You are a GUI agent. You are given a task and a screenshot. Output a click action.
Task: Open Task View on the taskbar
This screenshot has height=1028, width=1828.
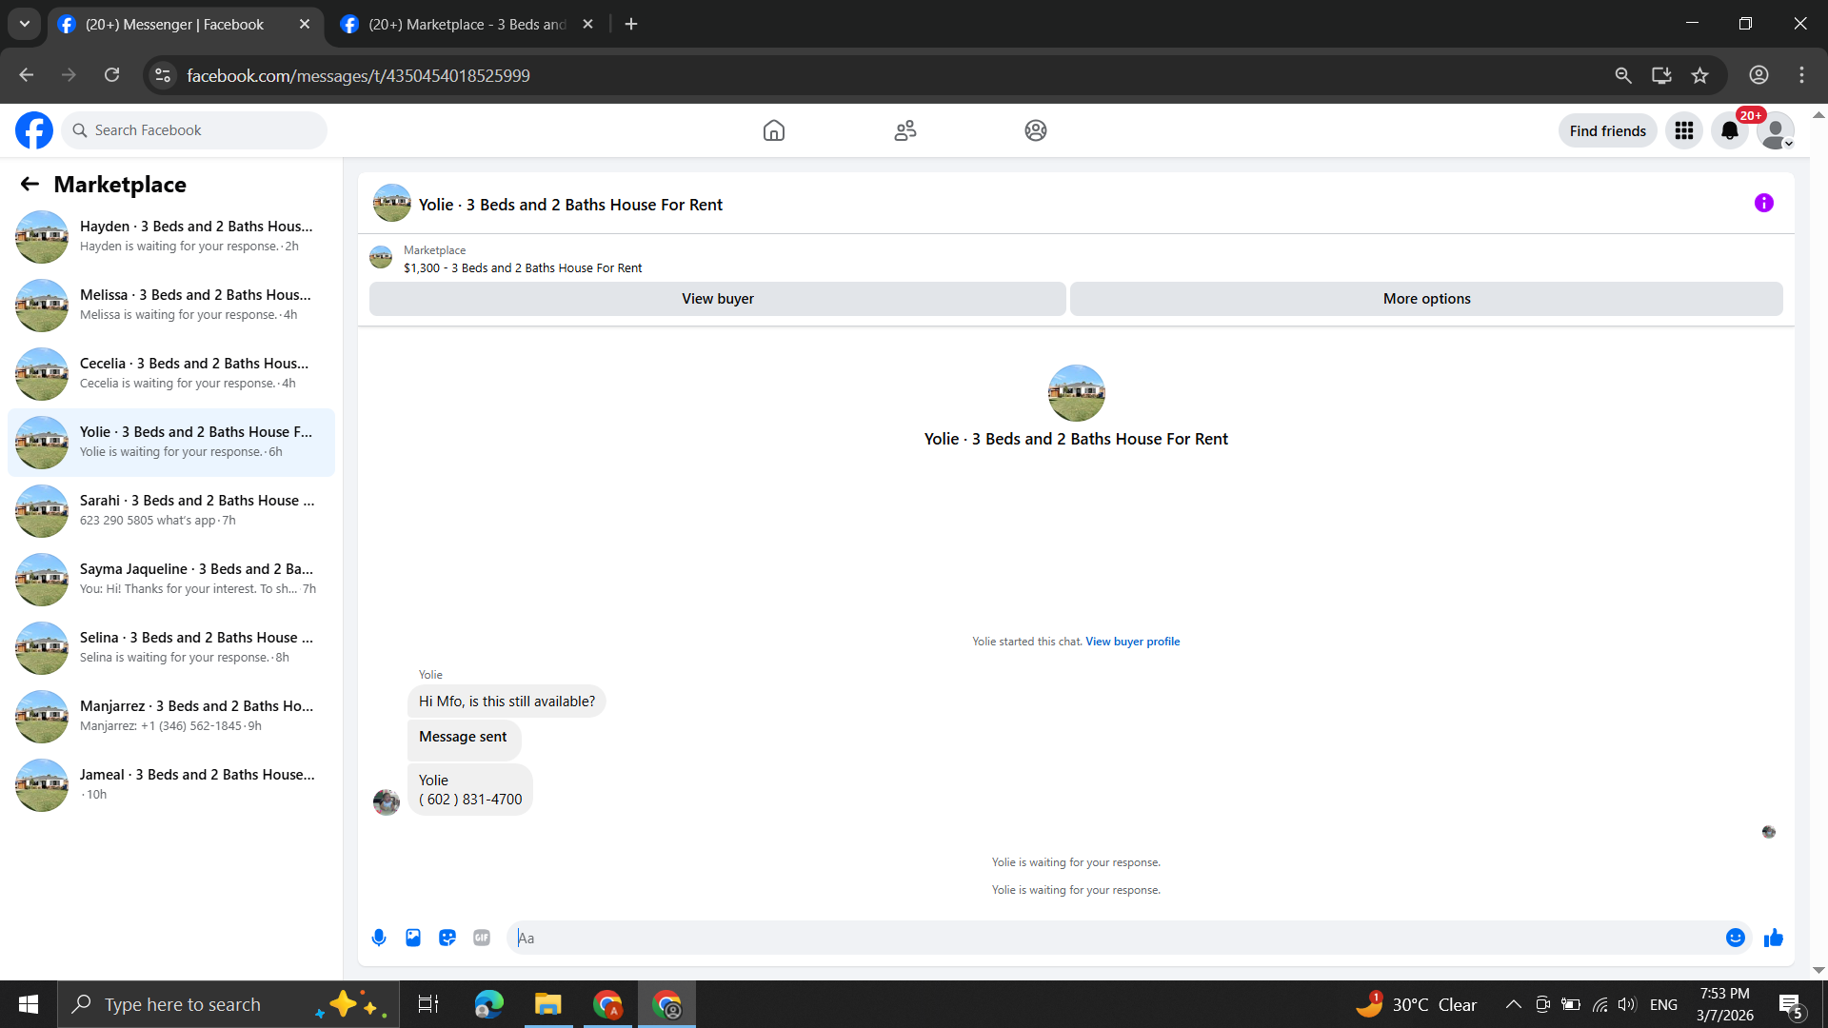[428, 1004]
